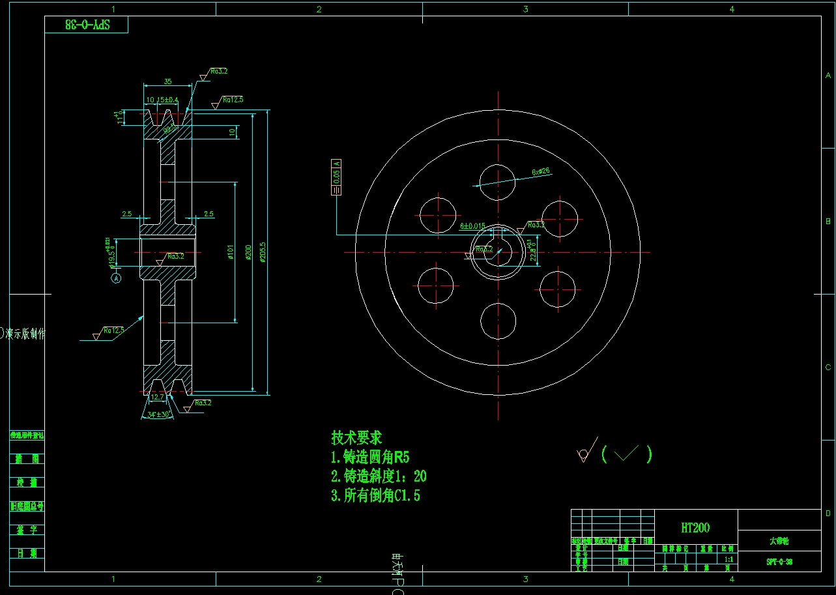This screenshot has height=595, width=836.
Task: Click the circled datum A marker
Action: coord(117,278)
